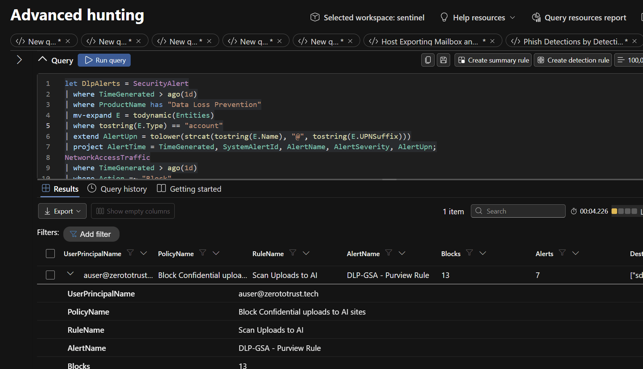Click into the results Search field
The image size is (643, 369).
pyautogui.click(x=518, y=211)
